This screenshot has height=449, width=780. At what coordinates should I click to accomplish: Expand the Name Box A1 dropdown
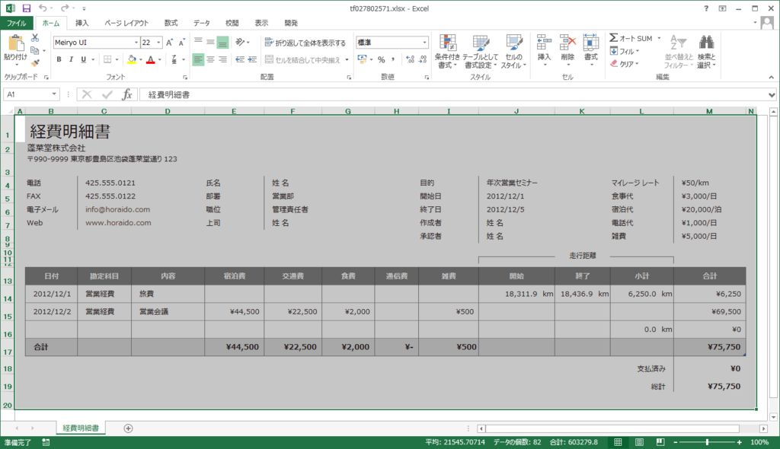pyautogui.click(x=54, y=94)
